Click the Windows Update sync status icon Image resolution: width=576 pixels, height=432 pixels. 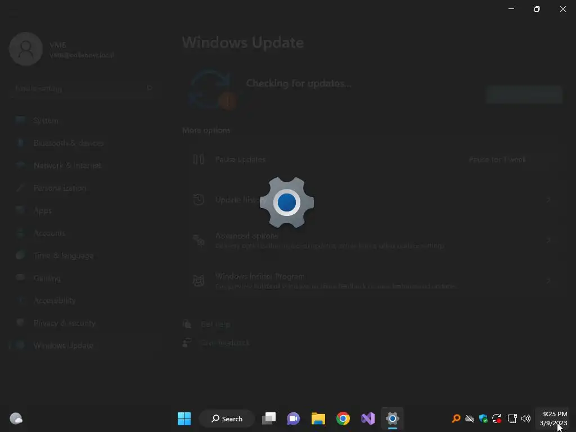212,90
